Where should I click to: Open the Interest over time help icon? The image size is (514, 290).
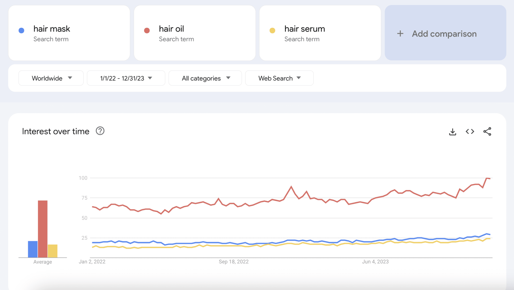(100, 131)
